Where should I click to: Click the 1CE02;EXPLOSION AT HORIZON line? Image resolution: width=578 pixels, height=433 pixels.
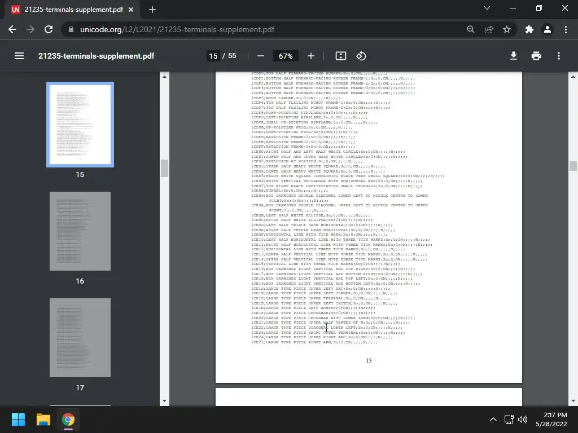click(x=306, y=161)
